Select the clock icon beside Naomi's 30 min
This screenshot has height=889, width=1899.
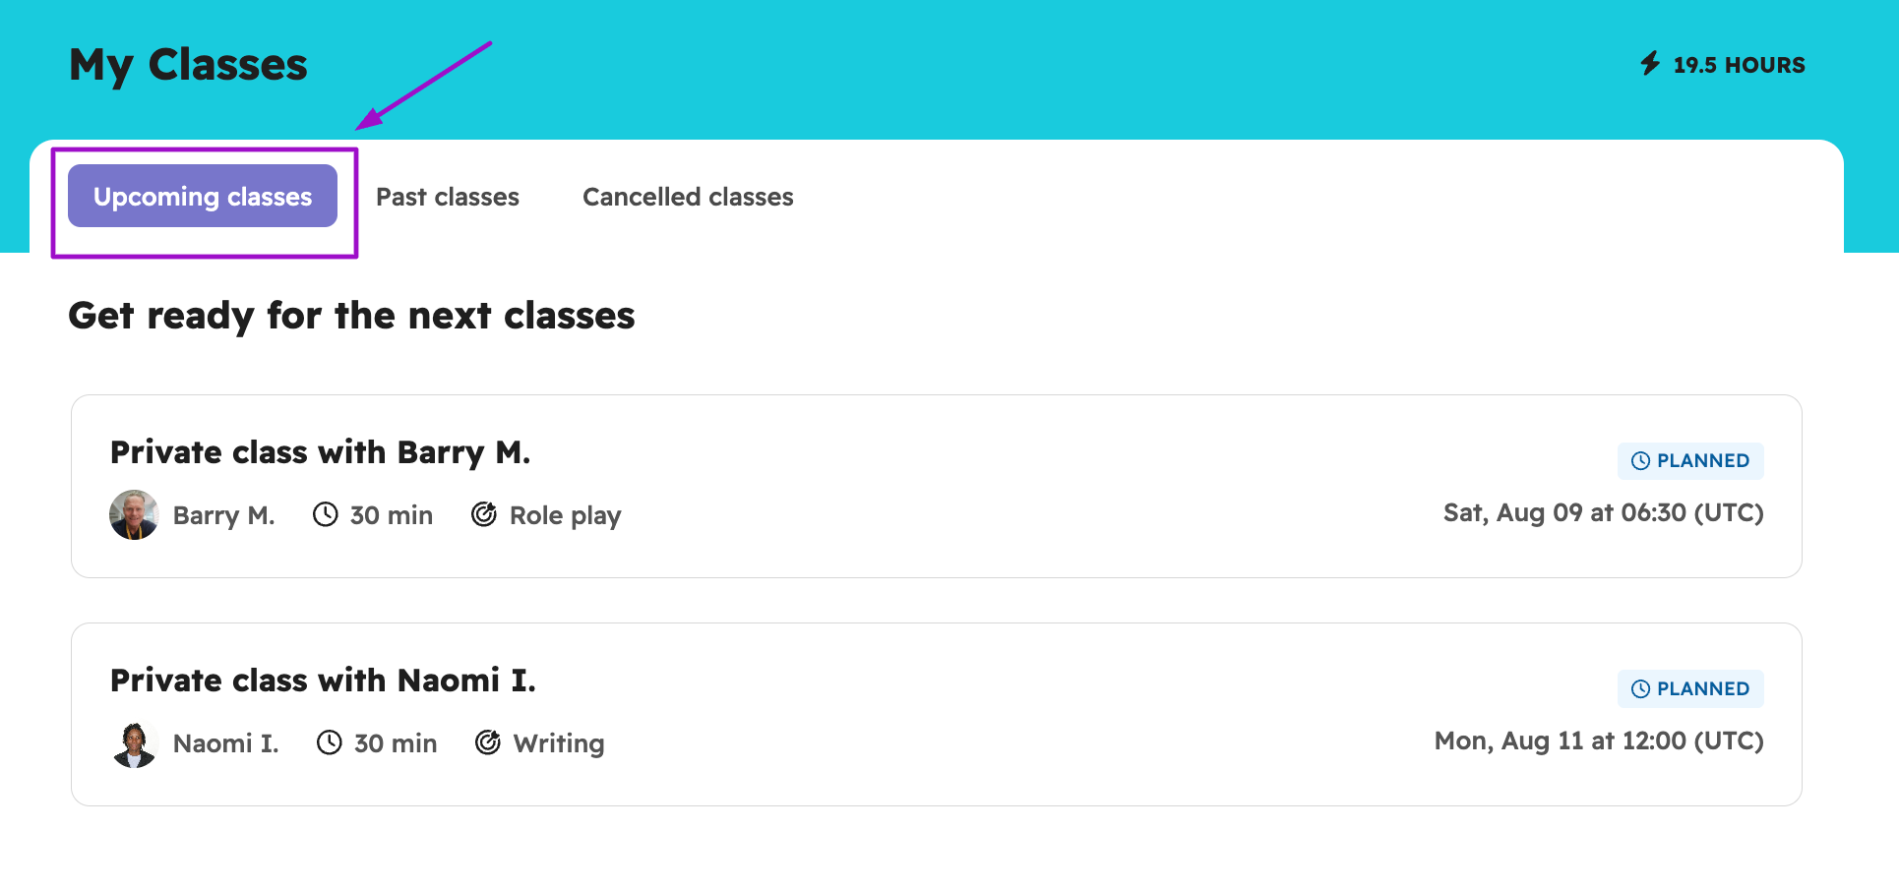(330, 742)
